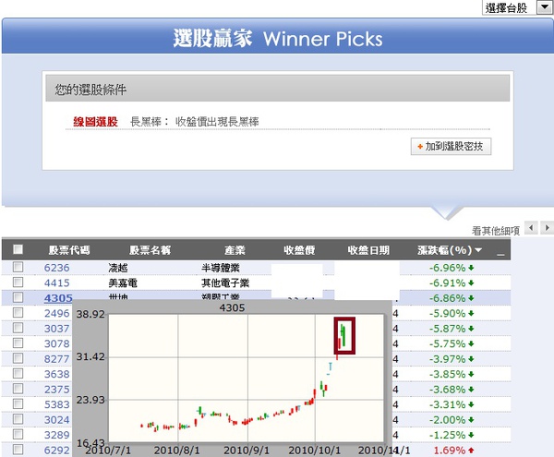
Task: Go to next detail columns arrow
Action: [x=547, y=228]
